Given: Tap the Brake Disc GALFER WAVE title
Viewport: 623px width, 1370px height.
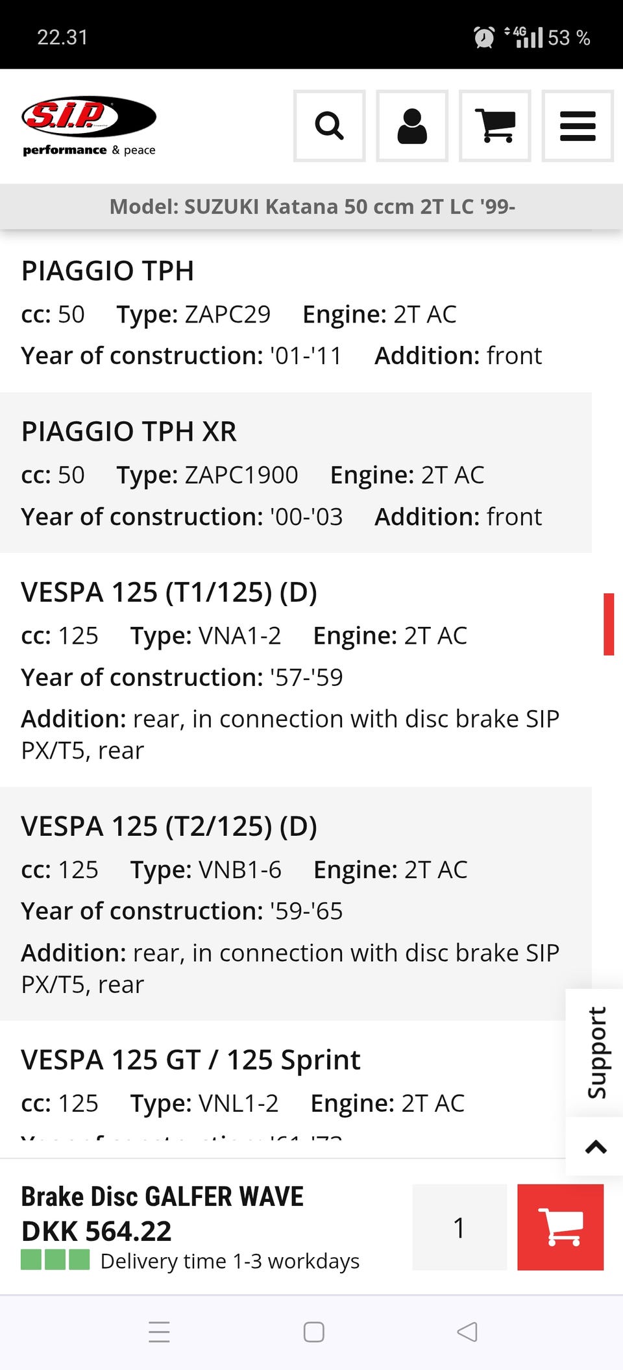Looking at the screenshot, I should (162, 1197).
